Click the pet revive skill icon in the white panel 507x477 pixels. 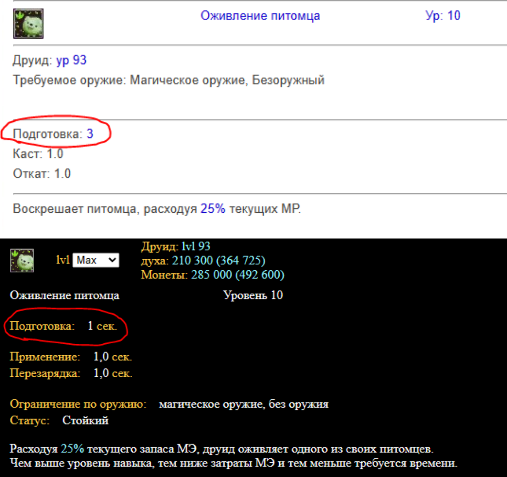[x=28, y=24]
